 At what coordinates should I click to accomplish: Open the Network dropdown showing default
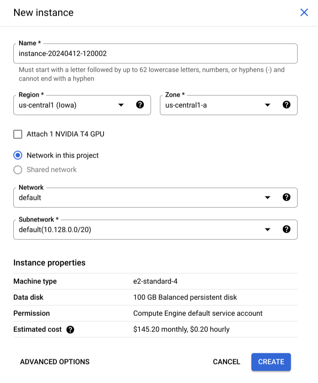[x=133, y=198]
